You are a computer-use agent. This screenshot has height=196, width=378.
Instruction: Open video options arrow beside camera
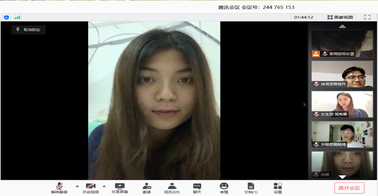(x=104, y=186)
